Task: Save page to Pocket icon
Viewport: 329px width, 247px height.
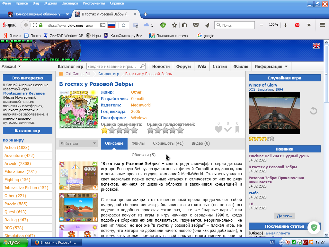Action: [196, 25]
